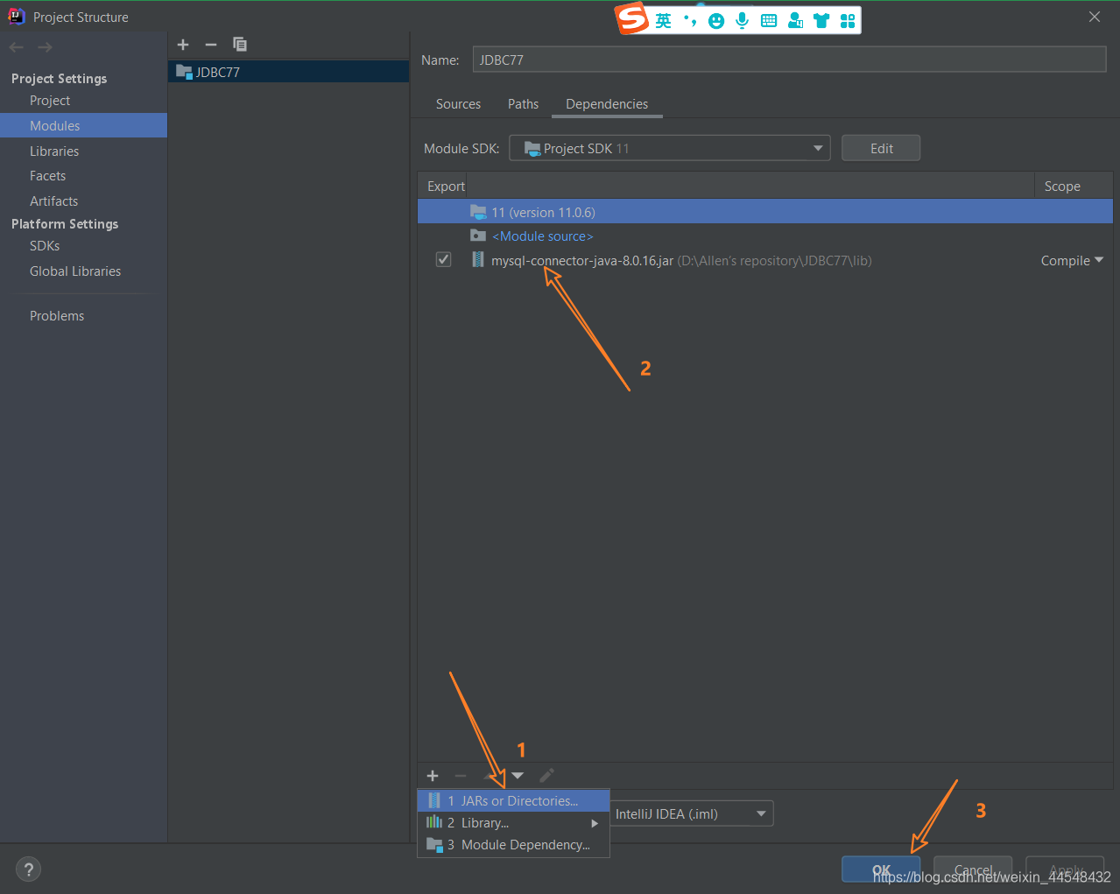The height and width of the screenshot is (894, 1120).
Task: Choose Library... in the popup menu
Action: click(513, 823)
